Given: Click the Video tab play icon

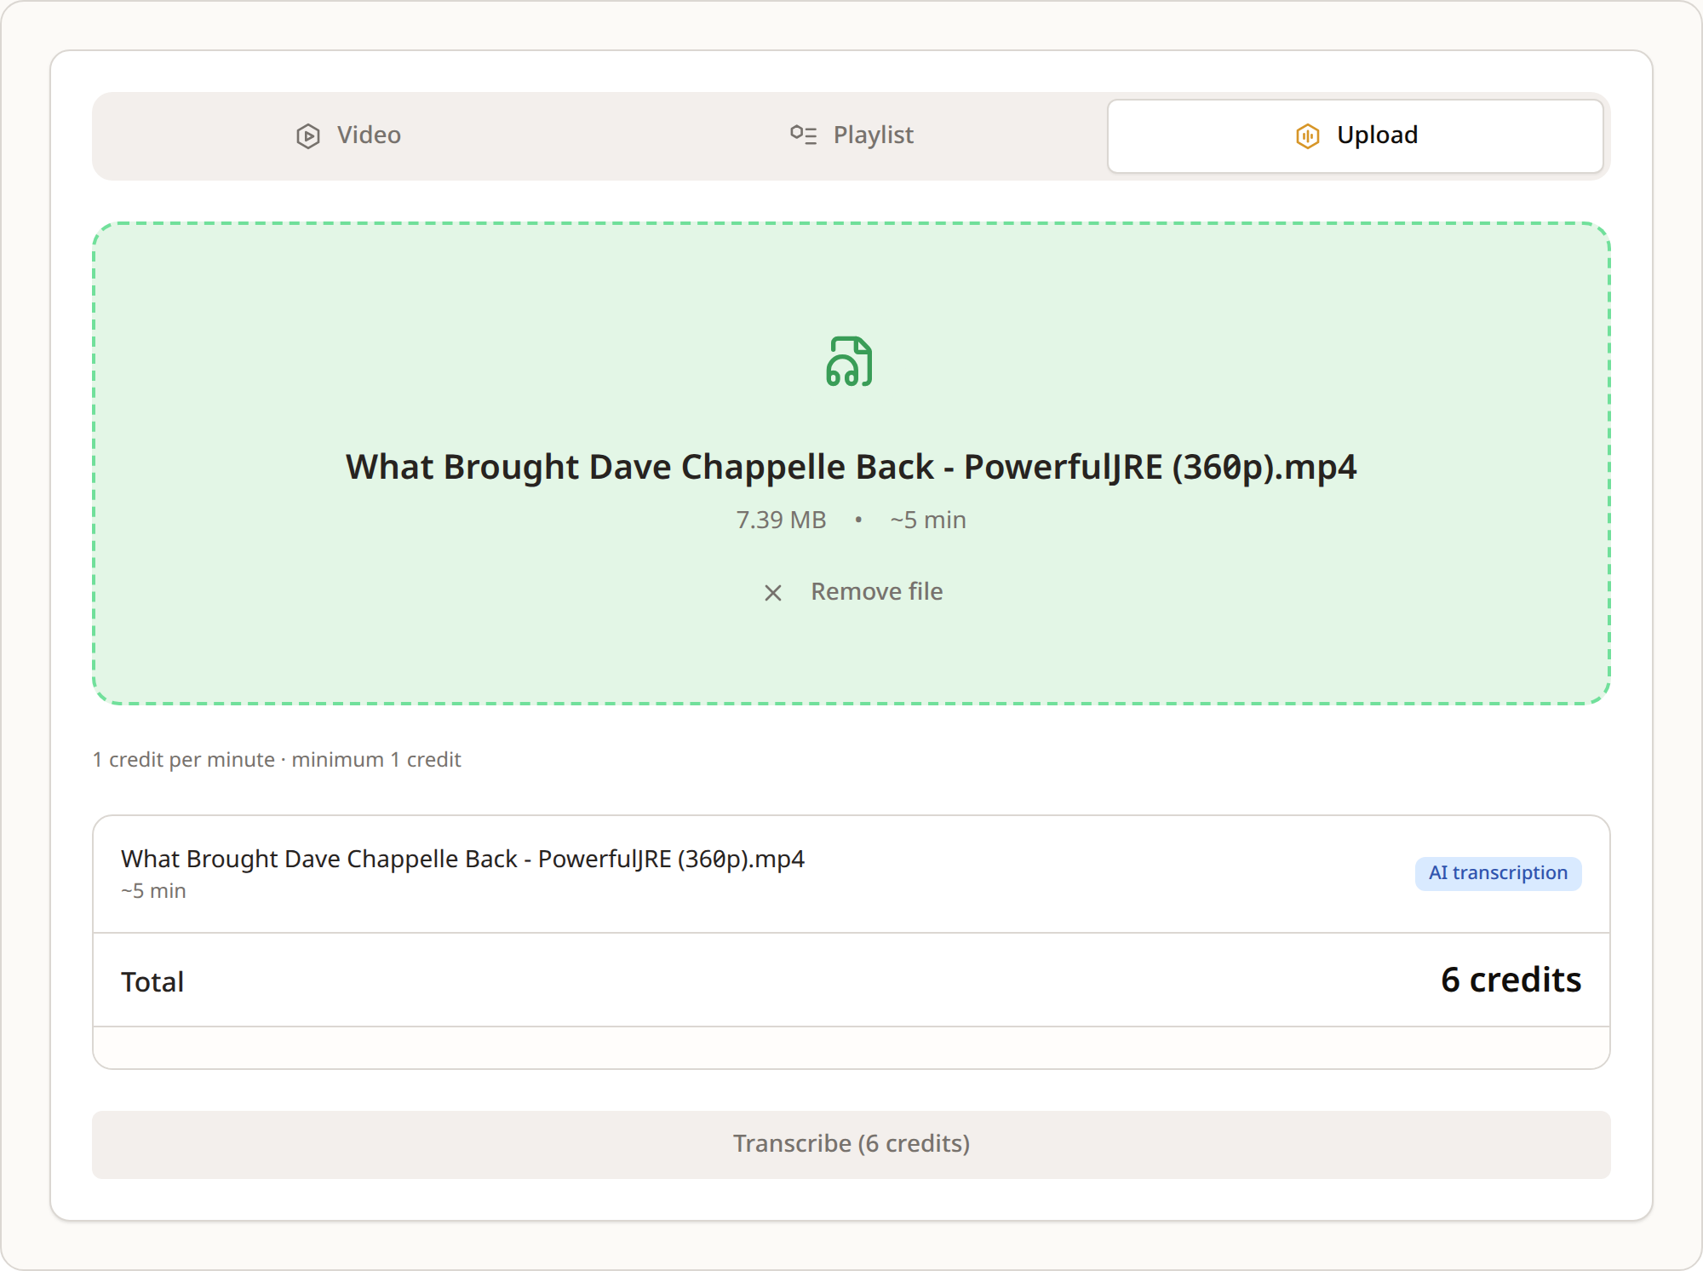Looking at the screenshot, I should pyautogui.click(x=308, y=136).
